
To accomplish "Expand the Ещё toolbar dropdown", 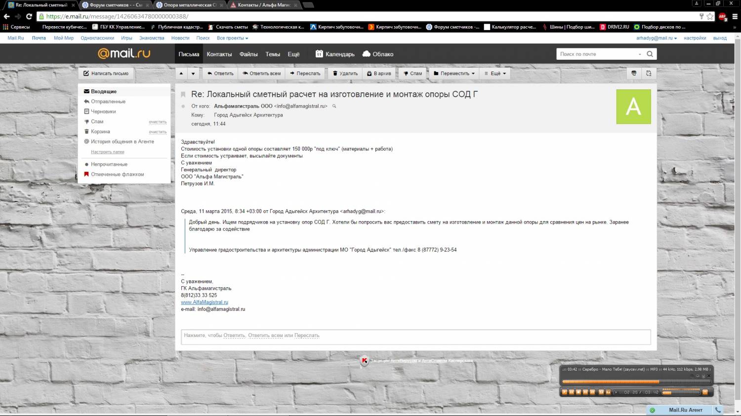I will coord(495,74).
